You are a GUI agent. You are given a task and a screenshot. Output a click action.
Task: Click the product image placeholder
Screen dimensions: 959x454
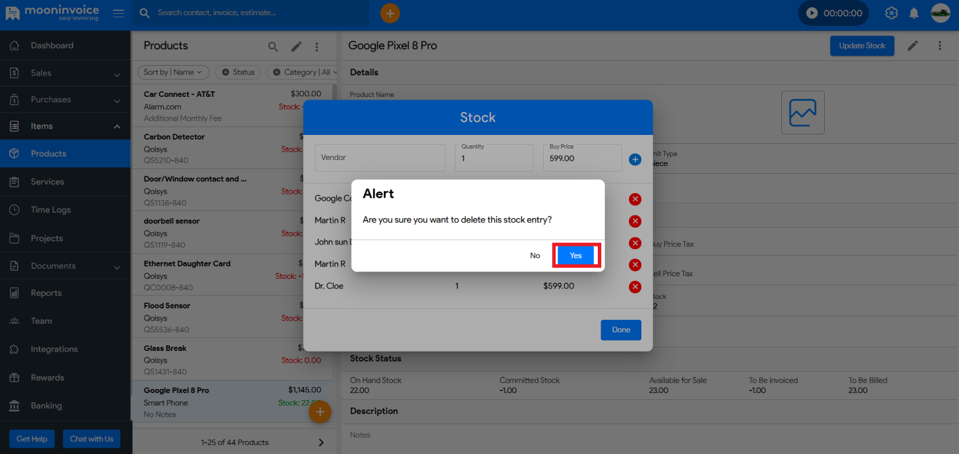[803, 112]
